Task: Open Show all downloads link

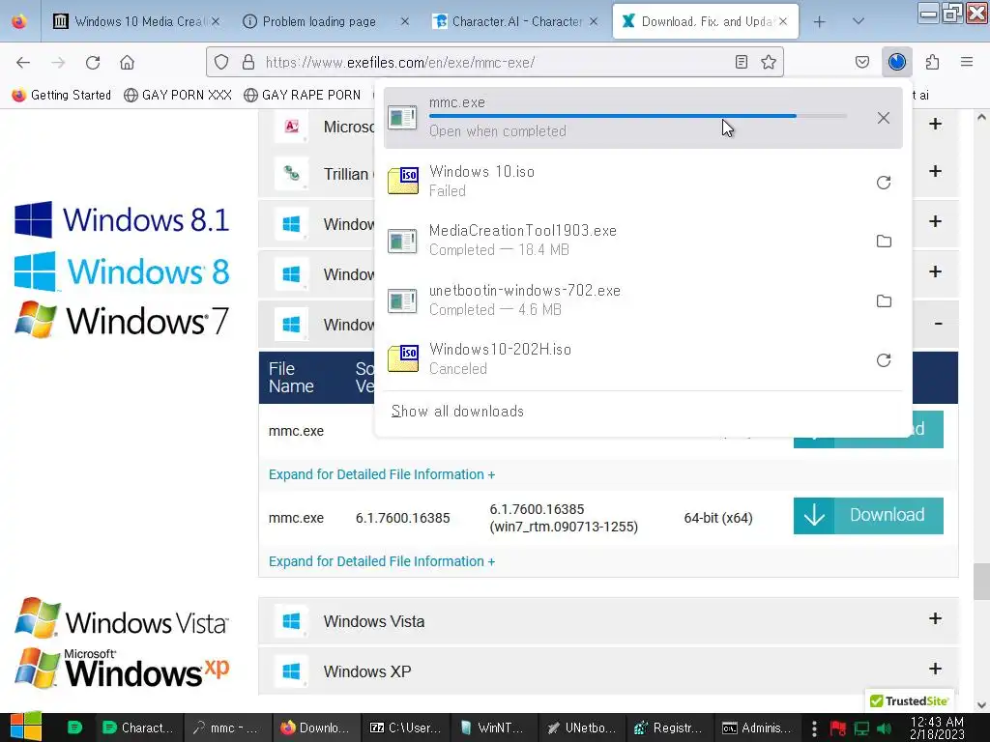Action: pyautogui.click(x=457, y=412)
